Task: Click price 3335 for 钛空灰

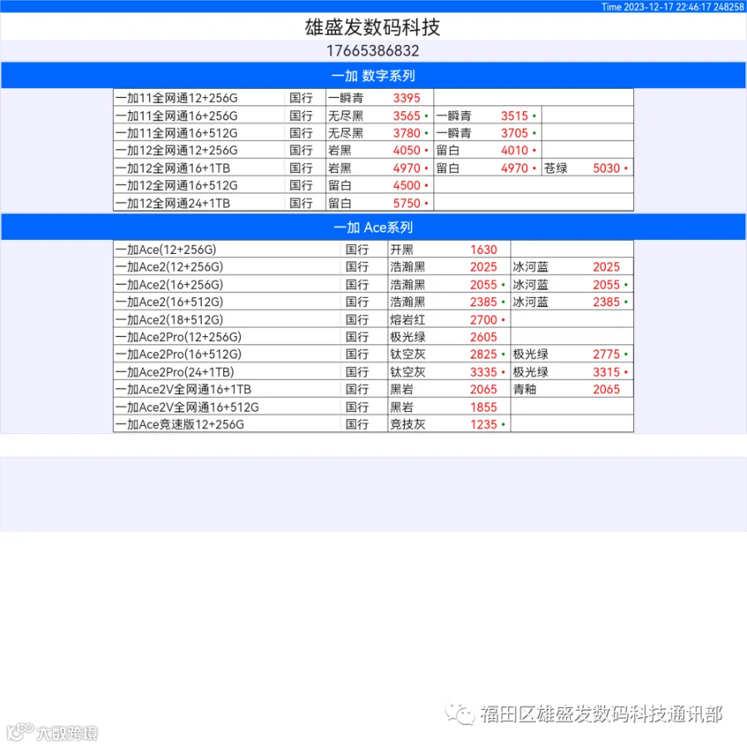Action: [x=484, y=372]
